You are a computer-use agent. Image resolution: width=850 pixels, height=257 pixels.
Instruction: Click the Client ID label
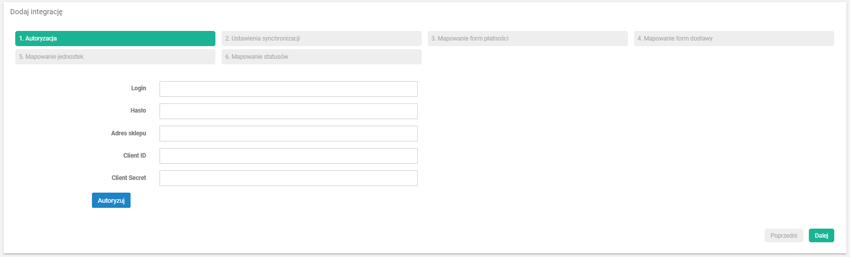click(135, 156)
